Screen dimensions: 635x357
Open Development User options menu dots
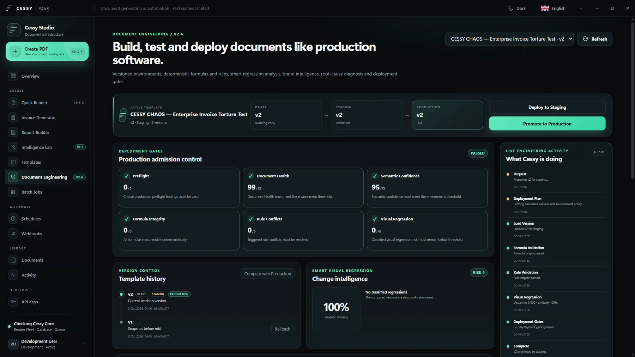(x=84, y=344)
